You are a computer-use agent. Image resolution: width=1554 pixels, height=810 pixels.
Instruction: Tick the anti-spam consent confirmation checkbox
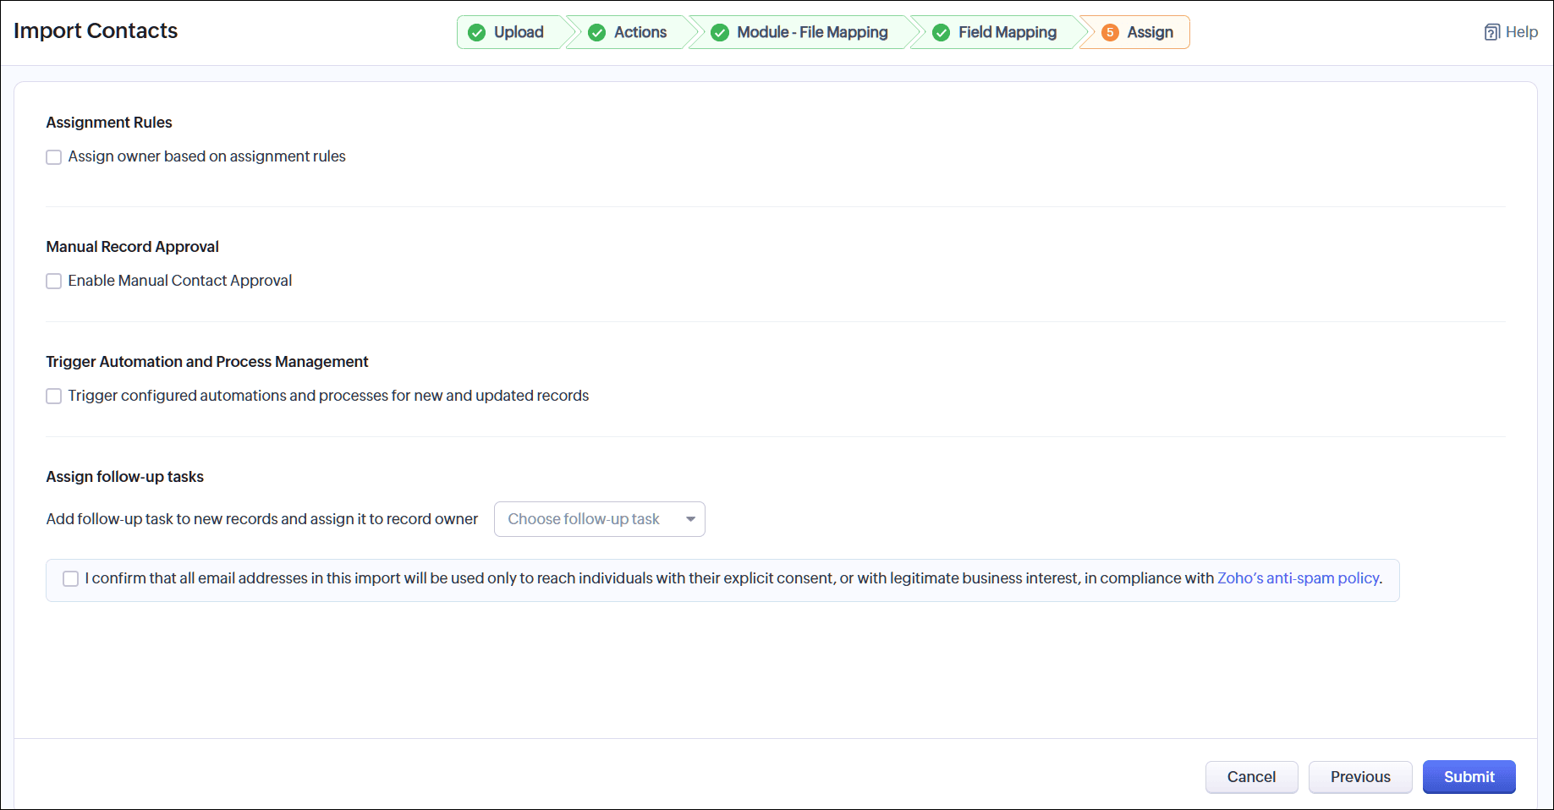(71, 579)
